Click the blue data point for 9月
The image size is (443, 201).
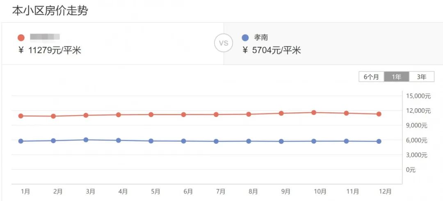281,141
